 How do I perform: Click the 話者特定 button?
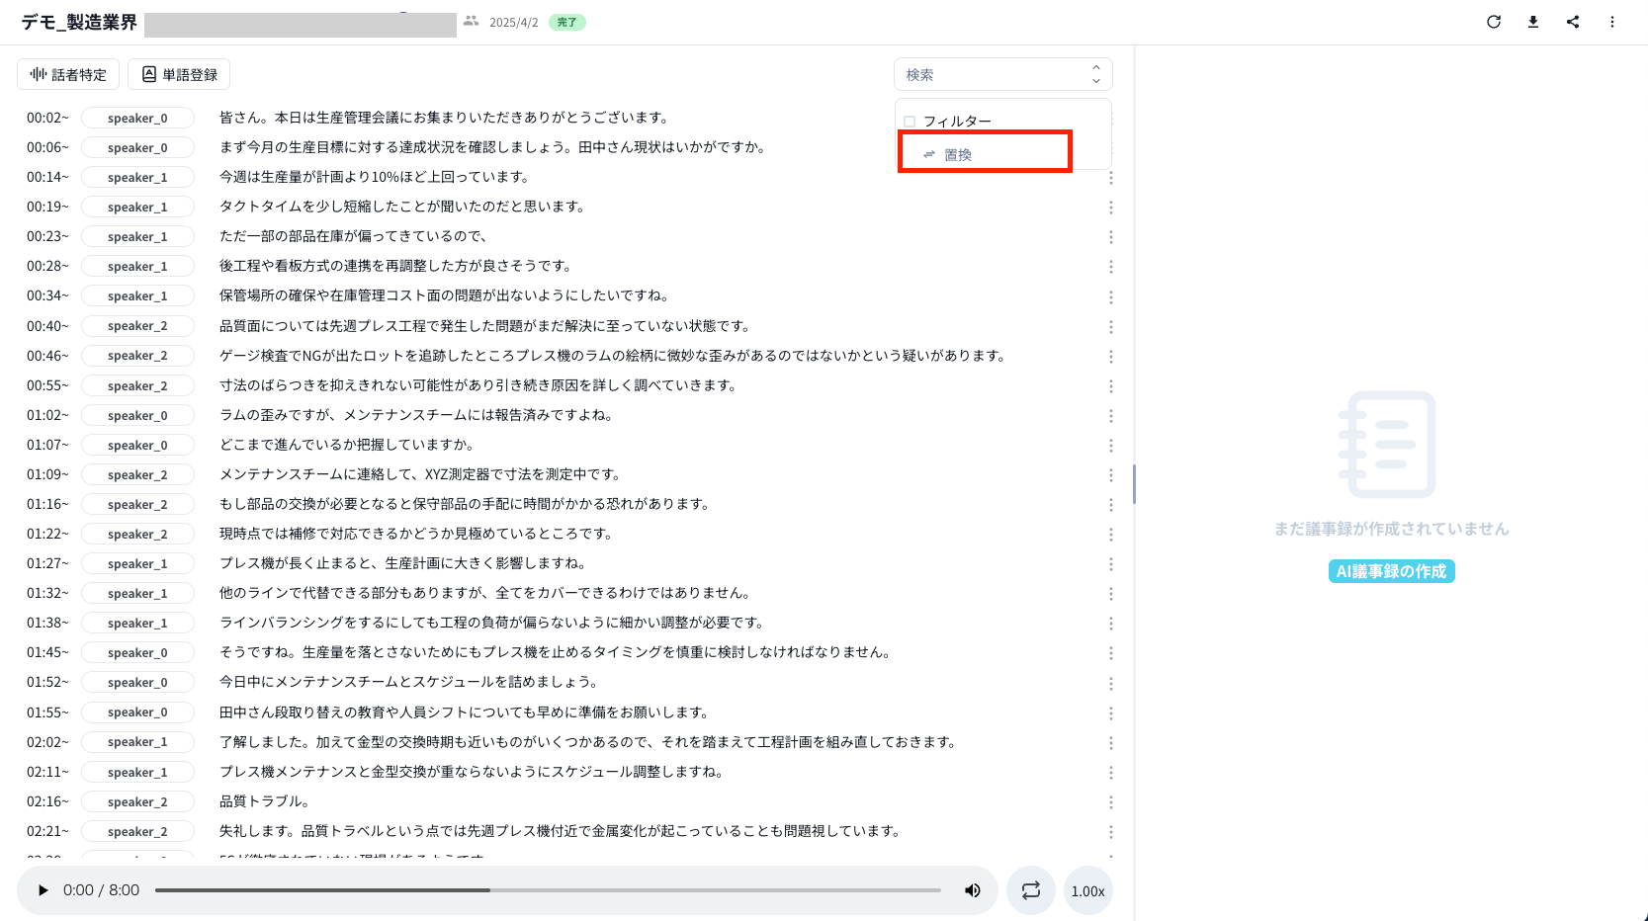coord(68,75)
